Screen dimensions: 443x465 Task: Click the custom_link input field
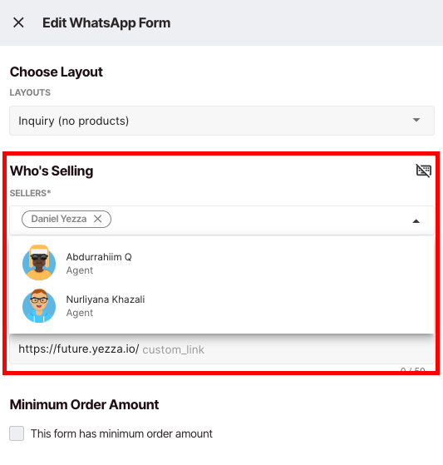(222, 349)
